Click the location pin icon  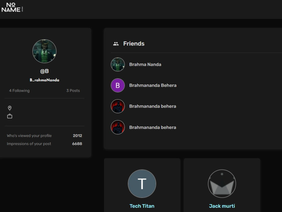click(10, 108)
